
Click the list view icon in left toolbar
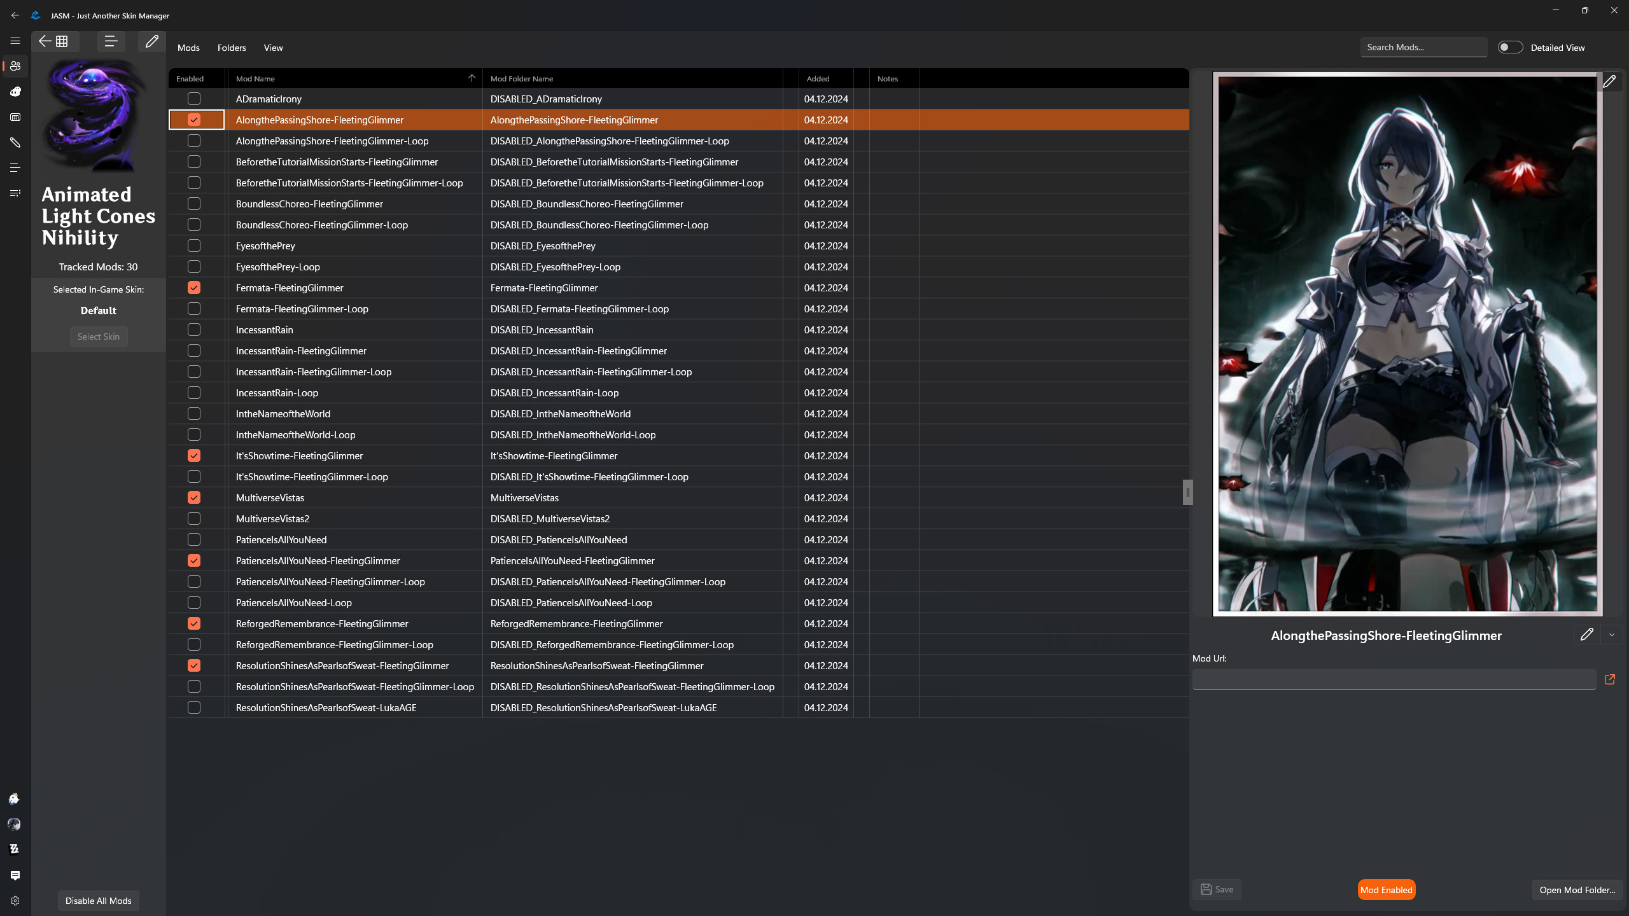click(111, 41)
